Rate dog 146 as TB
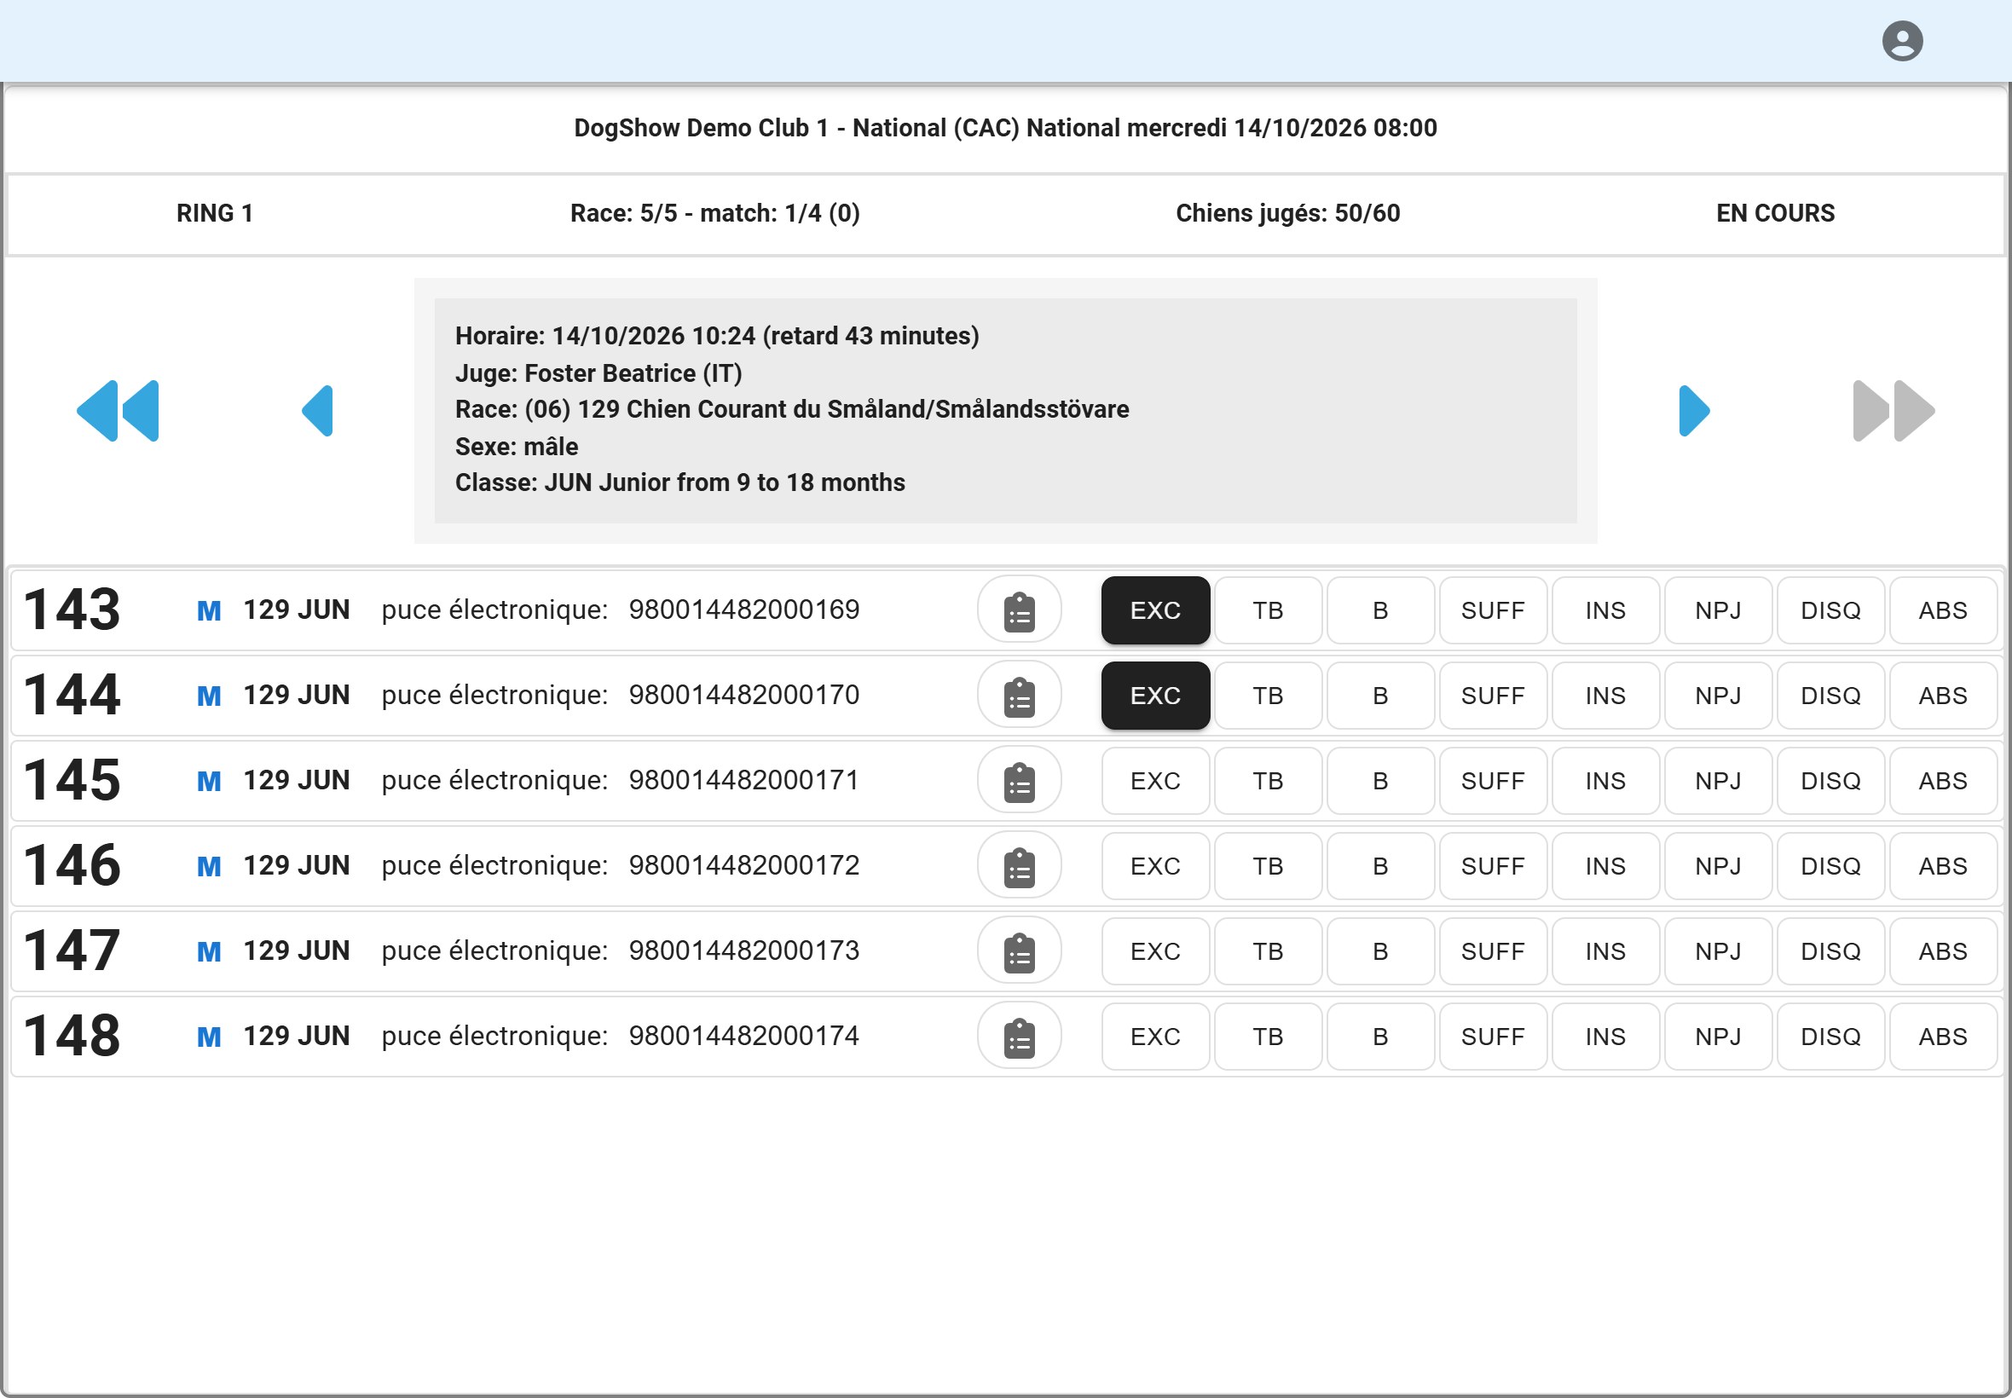The height and width of the screenshot is (1398, 2012). 1268,865
